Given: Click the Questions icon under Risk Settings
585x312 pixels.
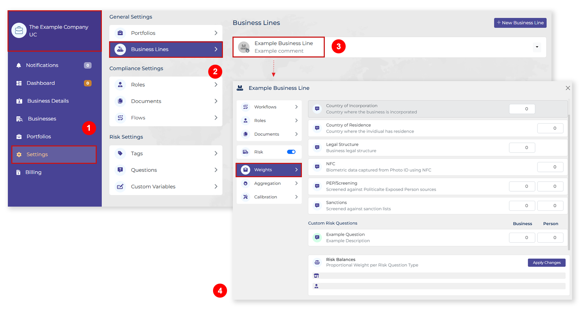Looking at the screenshot, I should pos(120,170).
